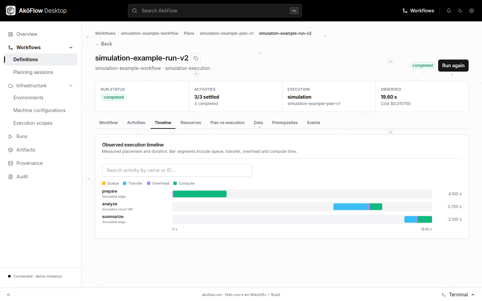Open notifications bell icon
This screenshot has width=482, height=301.
(449, 11)
